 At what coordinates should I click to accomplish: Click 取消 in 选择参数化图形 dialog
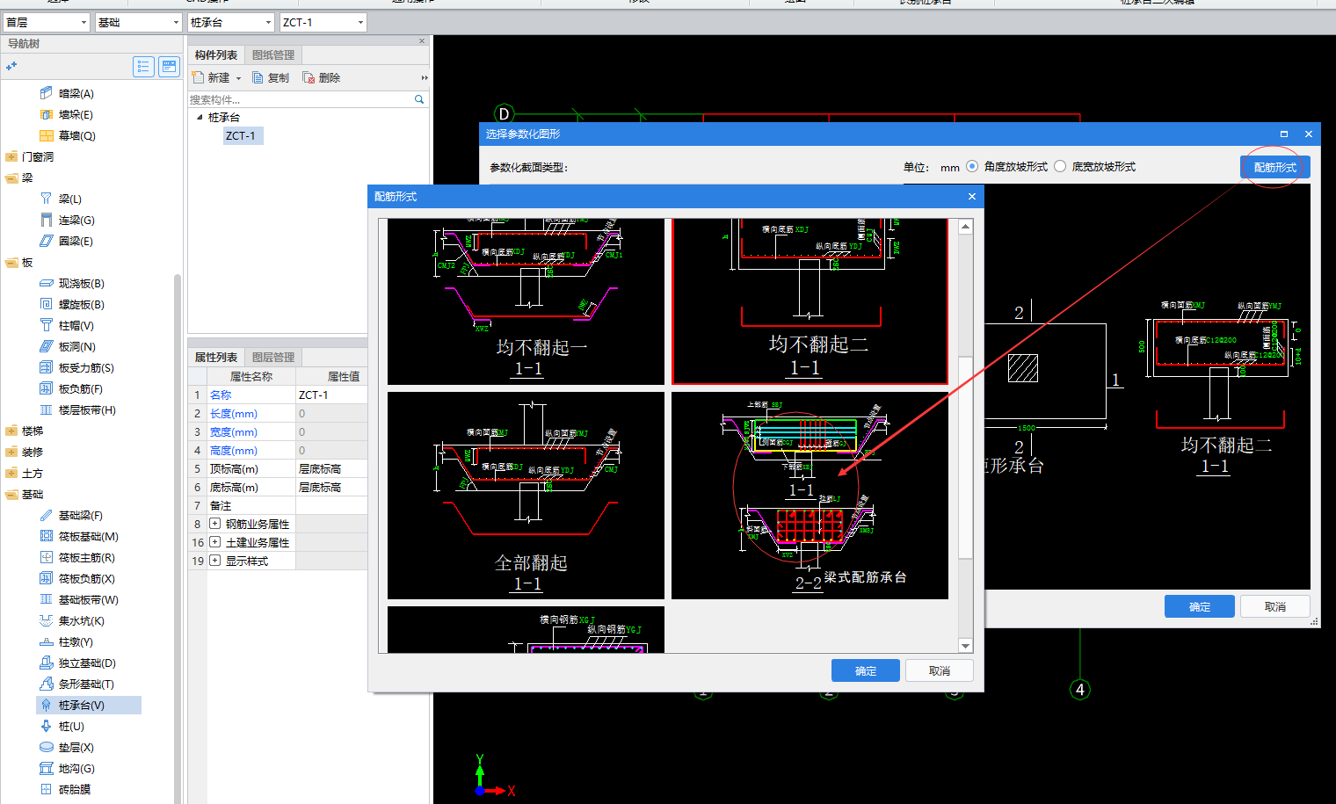[x=1275, y=606]
